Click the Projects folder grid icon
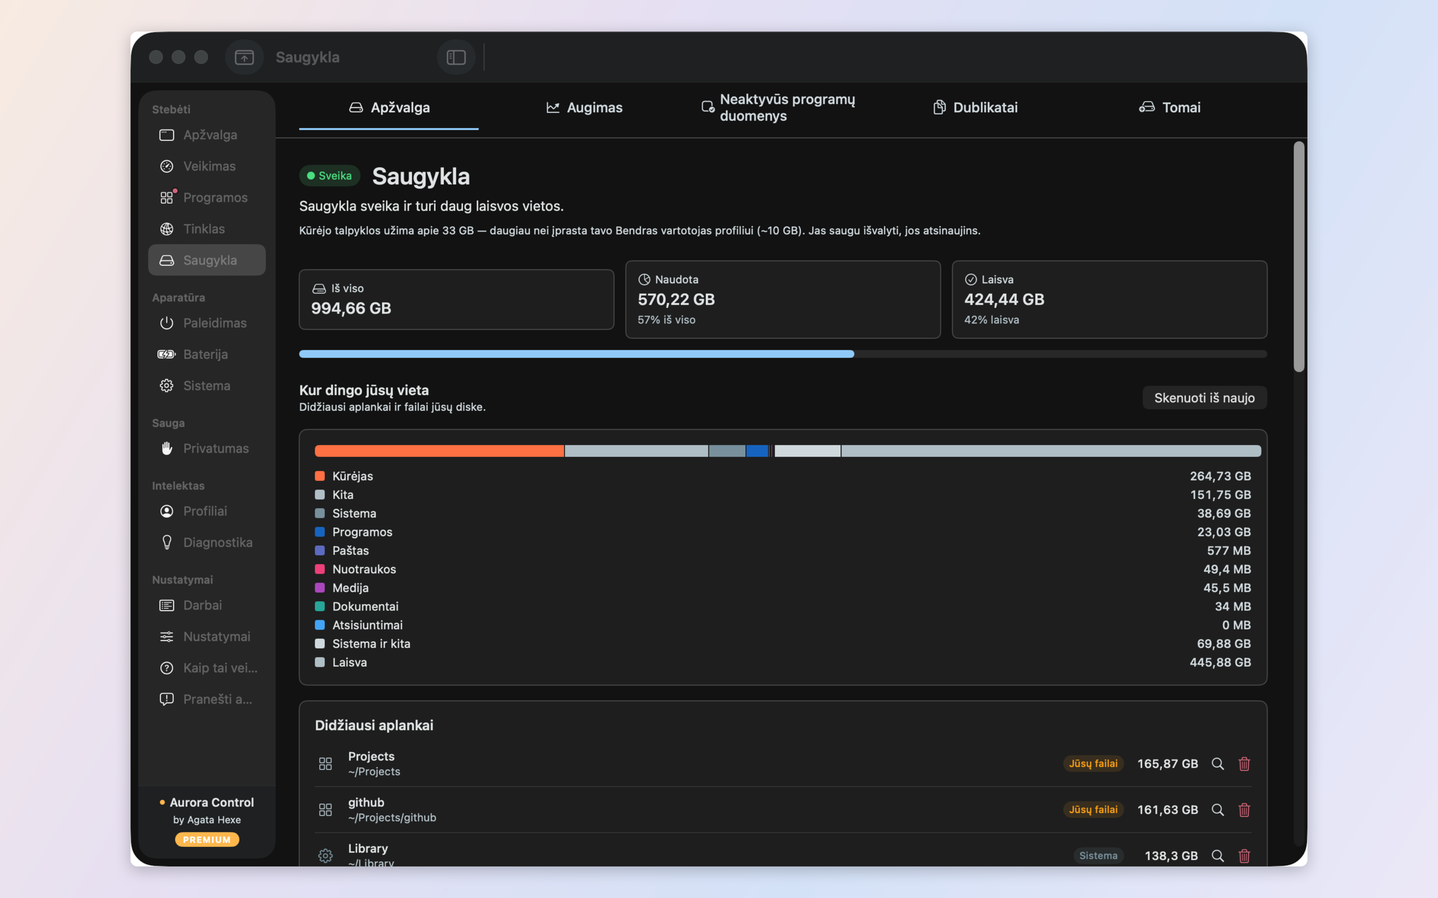The image size is (1438, 898). [325, 764]
